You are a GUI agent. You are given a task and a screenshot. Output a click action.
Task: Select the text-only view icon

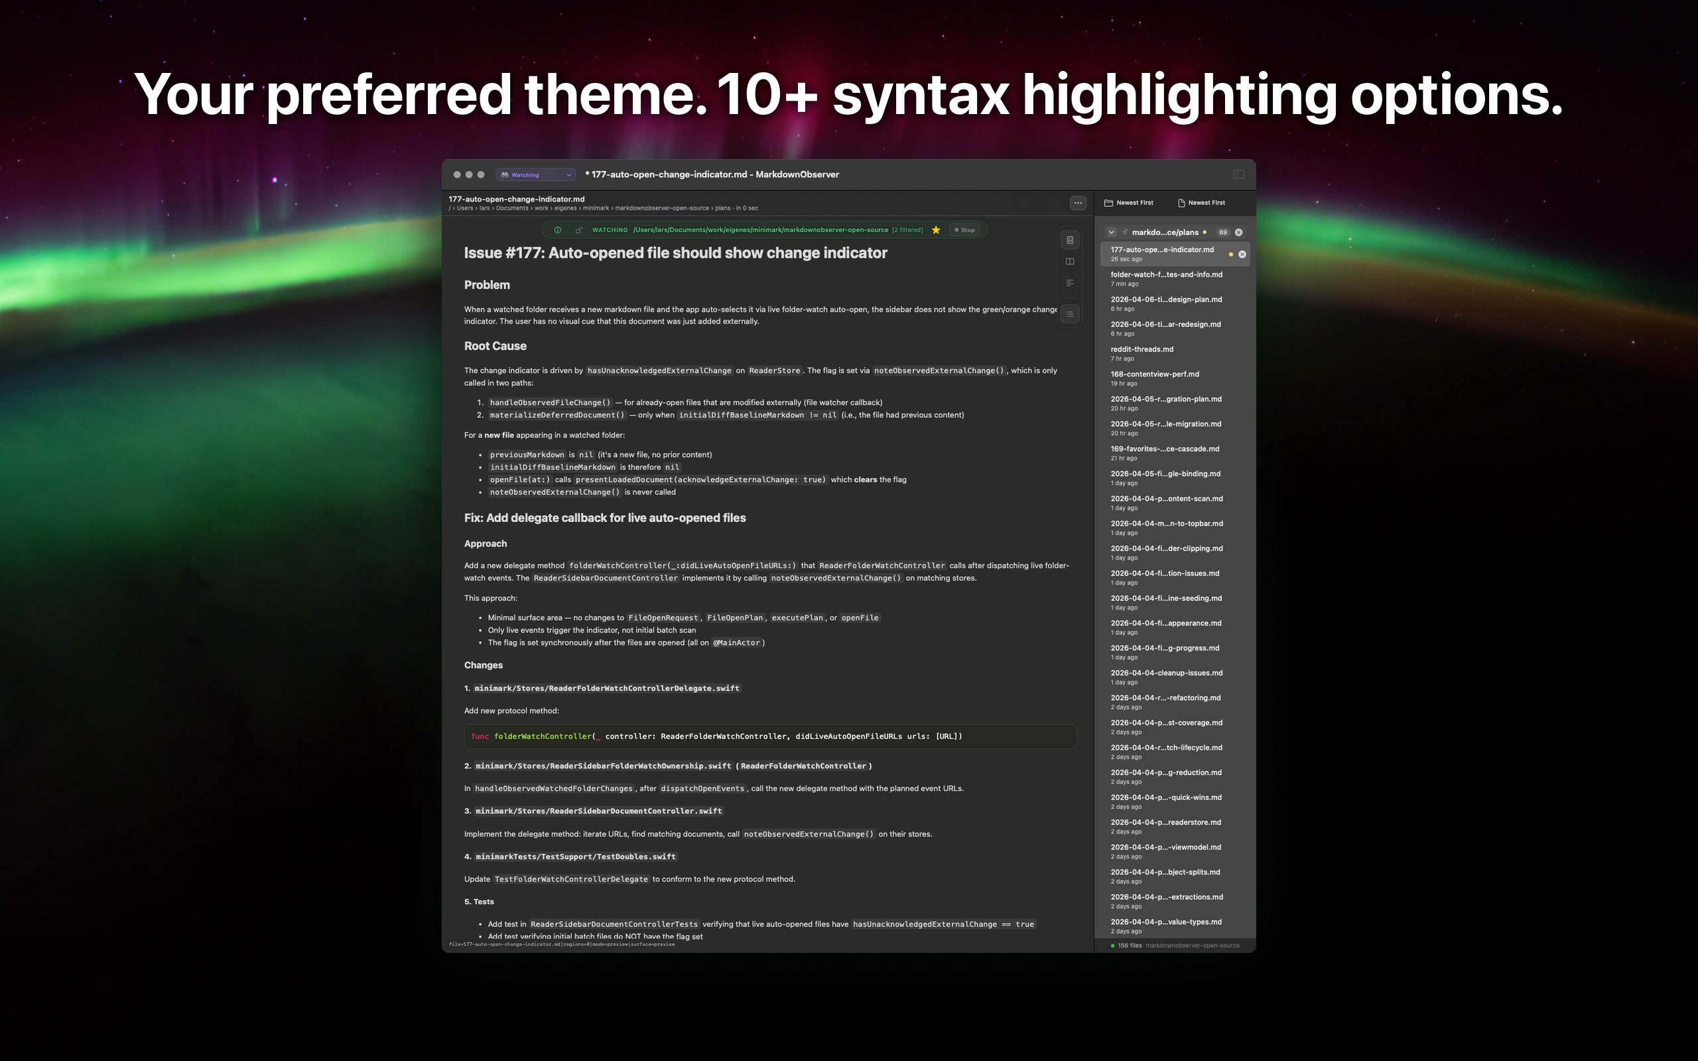pyautogui.click(x=1070, y=282)
